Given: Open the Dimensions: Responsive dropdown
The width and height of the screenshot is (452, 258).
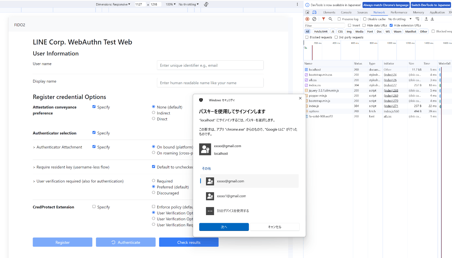Looking at the screenshot, I should coord(113,5).
